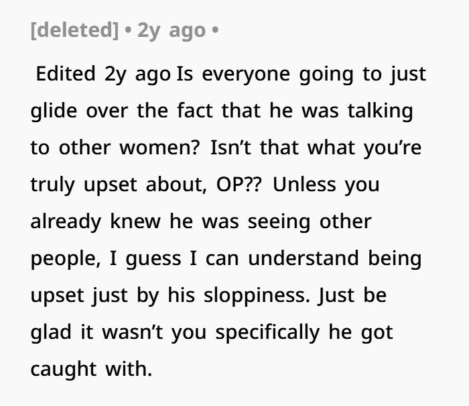Click the word "guess" in the comment
The height and width of the screenshot is (406, 469).
149,258
